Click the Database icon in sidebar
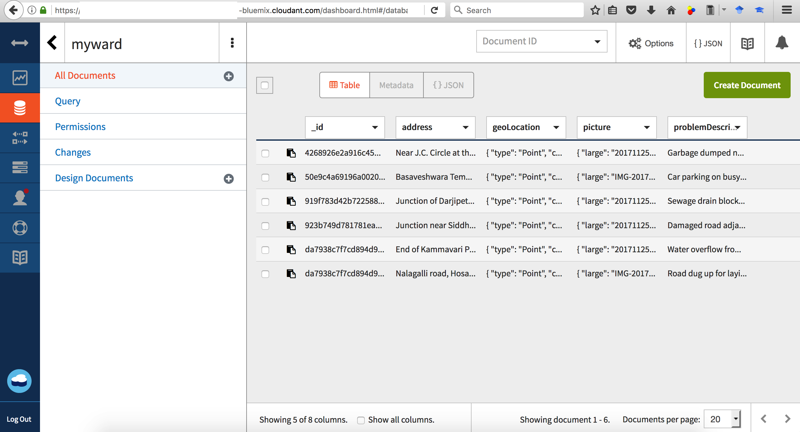The height and width of the screenshot is (432, 800). click(x=20, y=108)
